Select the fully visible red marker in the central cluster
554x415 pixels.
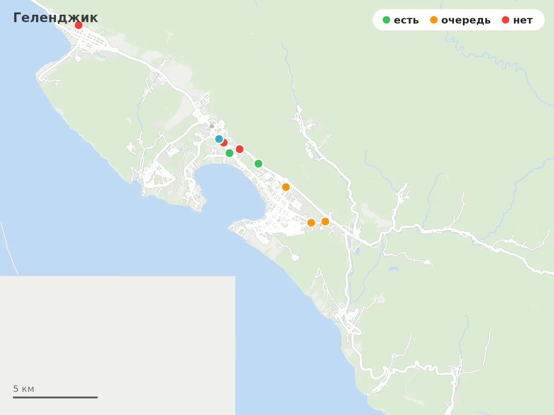[x=240, y=149]
